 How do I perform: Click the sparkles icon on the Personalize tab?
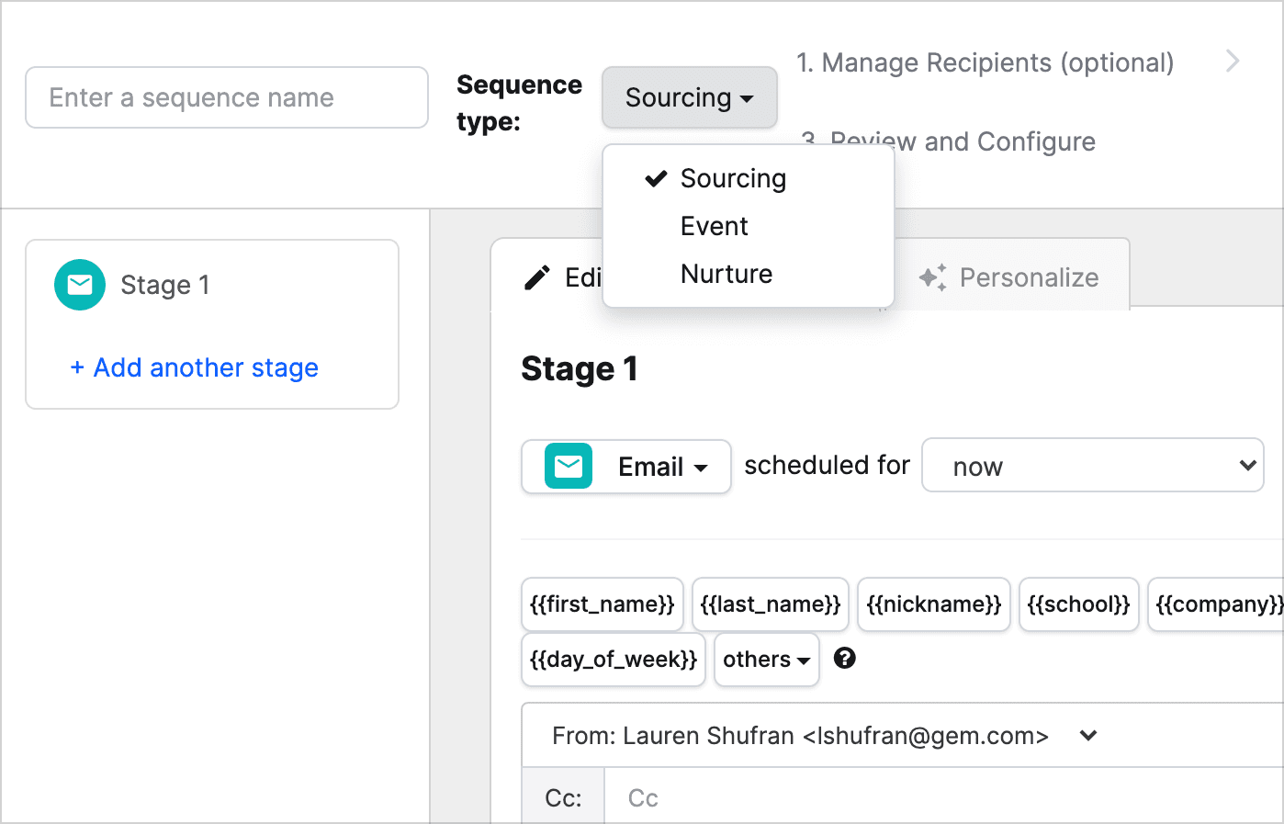932,277
